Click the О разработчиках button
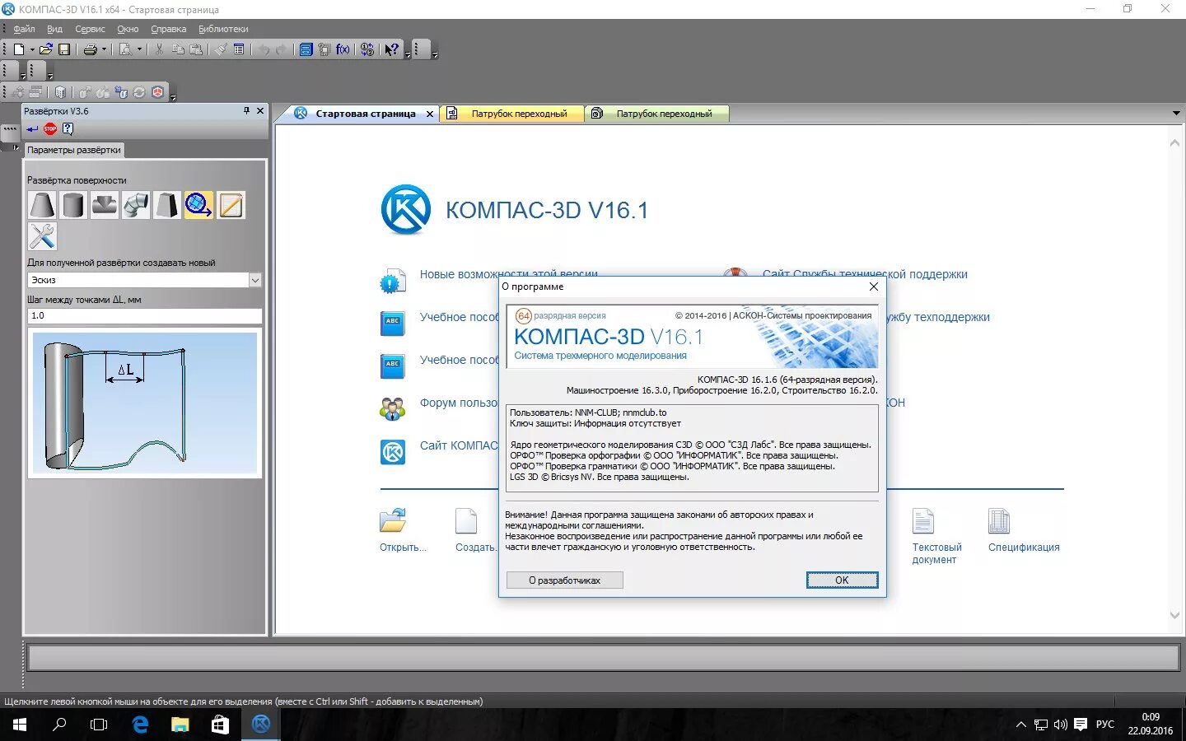Screen dimensions: 1186x741 point(564,580)
